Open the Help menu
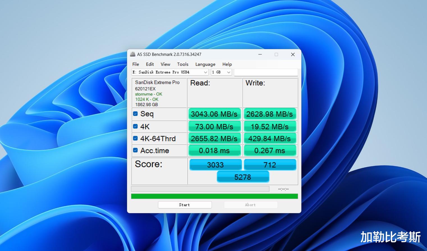The image size is (427, 251). click(x=227, y=64)
